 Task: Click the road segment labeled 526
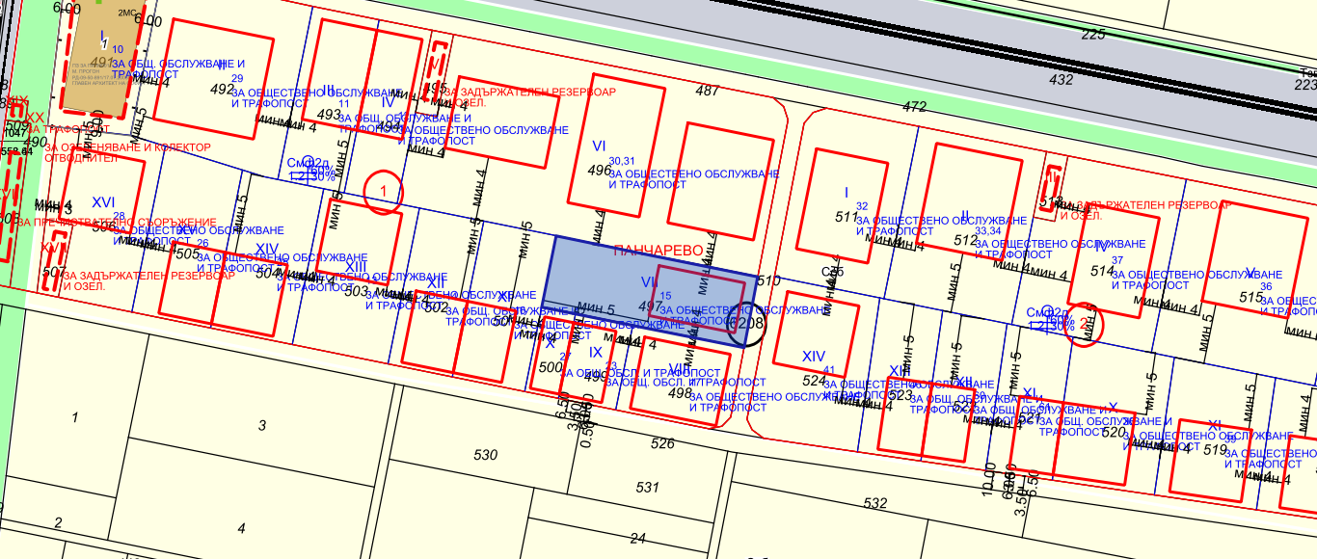coord(662,444)
